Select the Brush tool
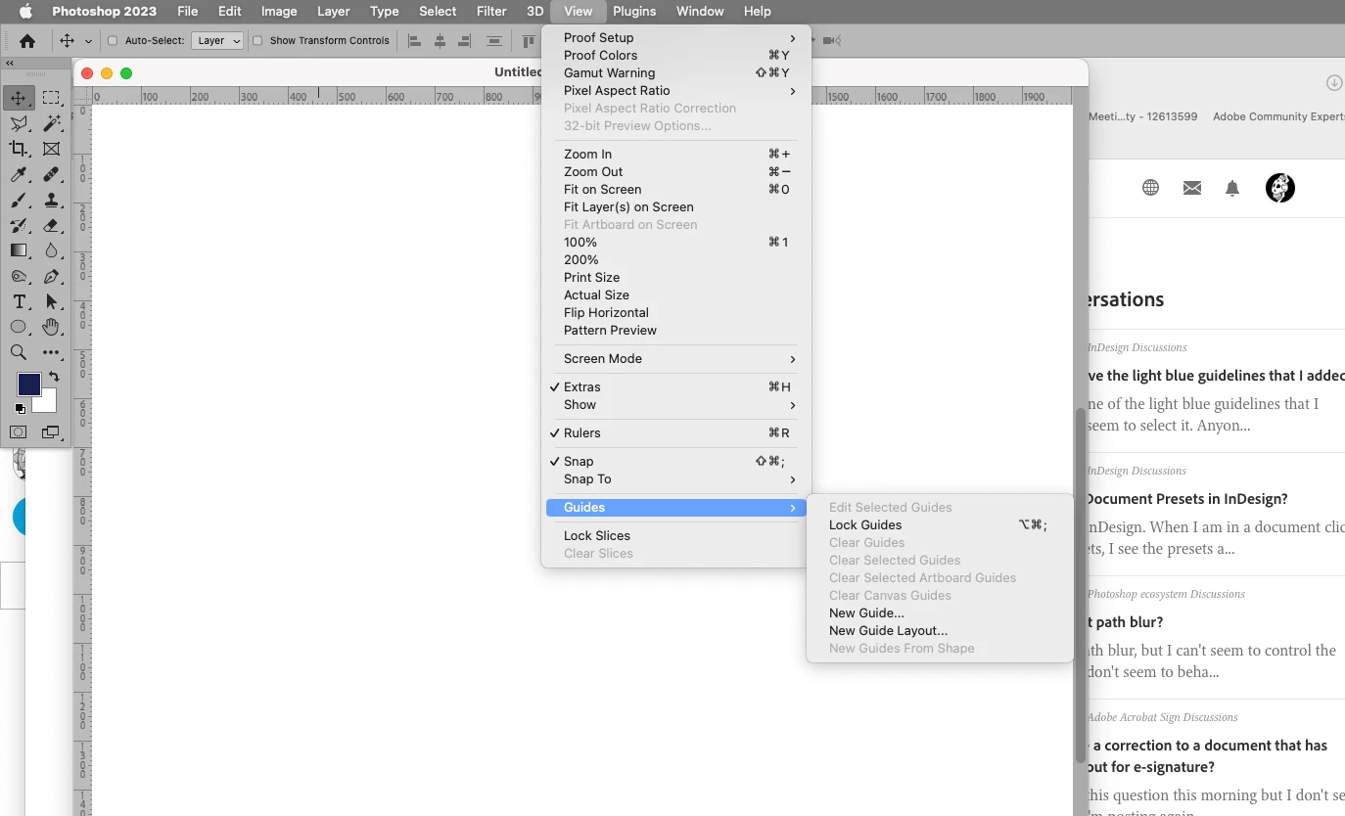 (19, 200)
